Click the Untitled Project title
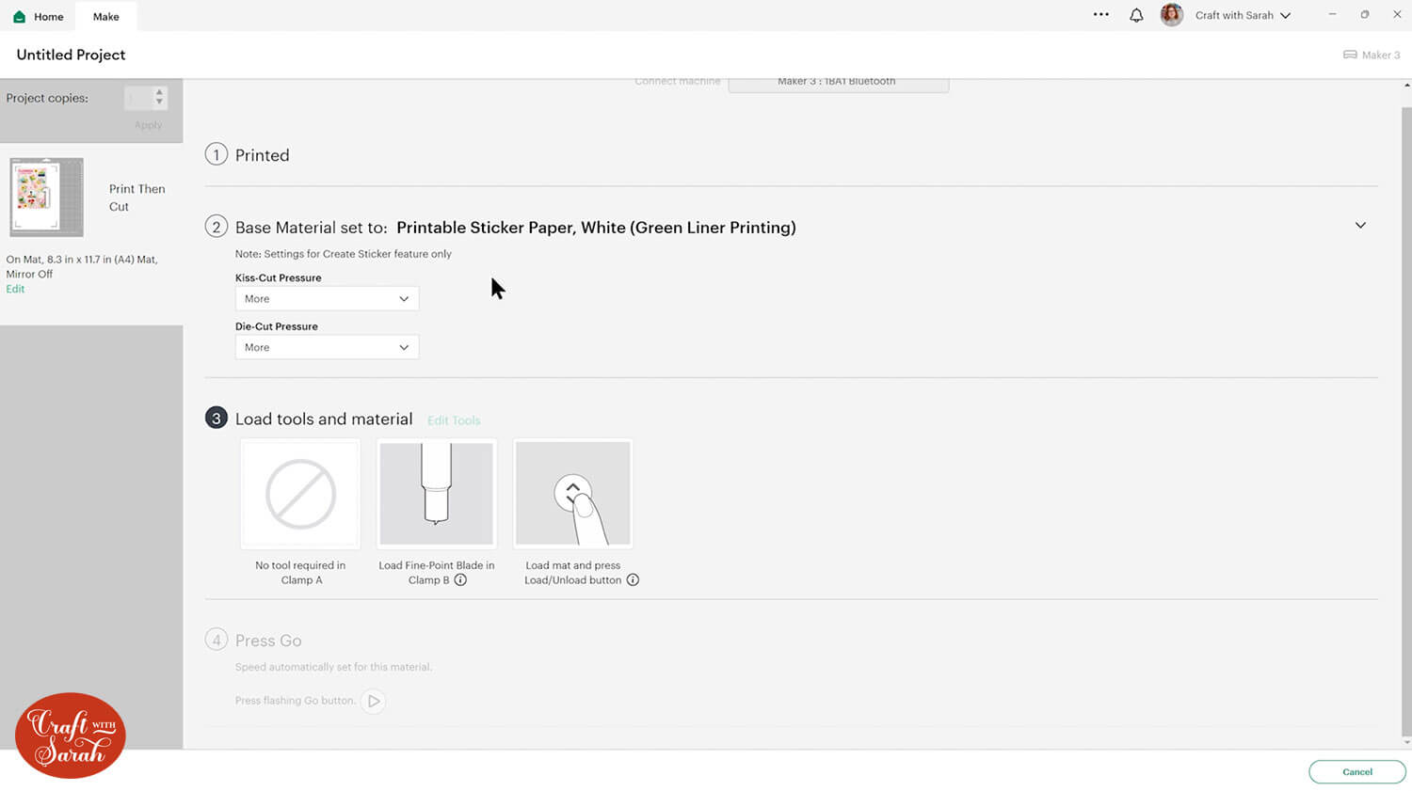 pos(71,55)
